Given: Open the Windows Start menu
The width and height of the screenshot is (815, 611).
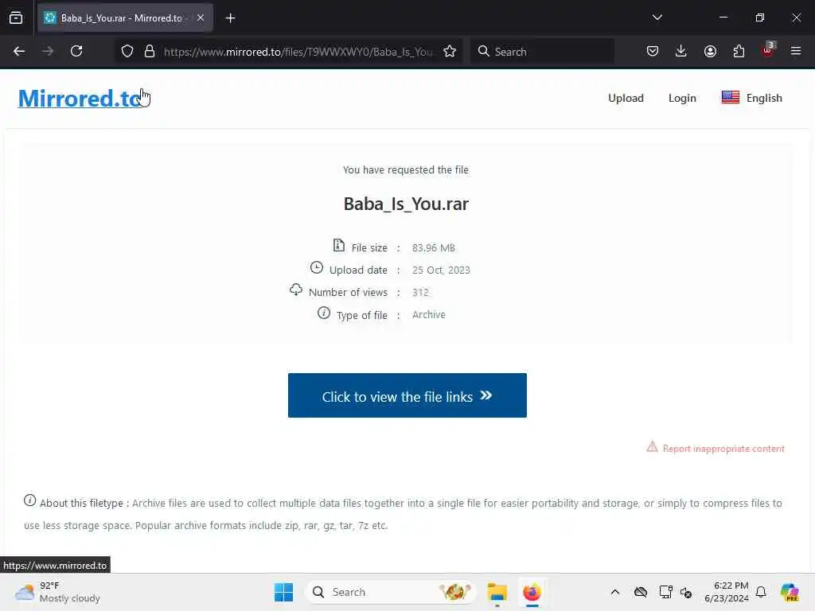Looking at the screenshot, I should point(284,592).
